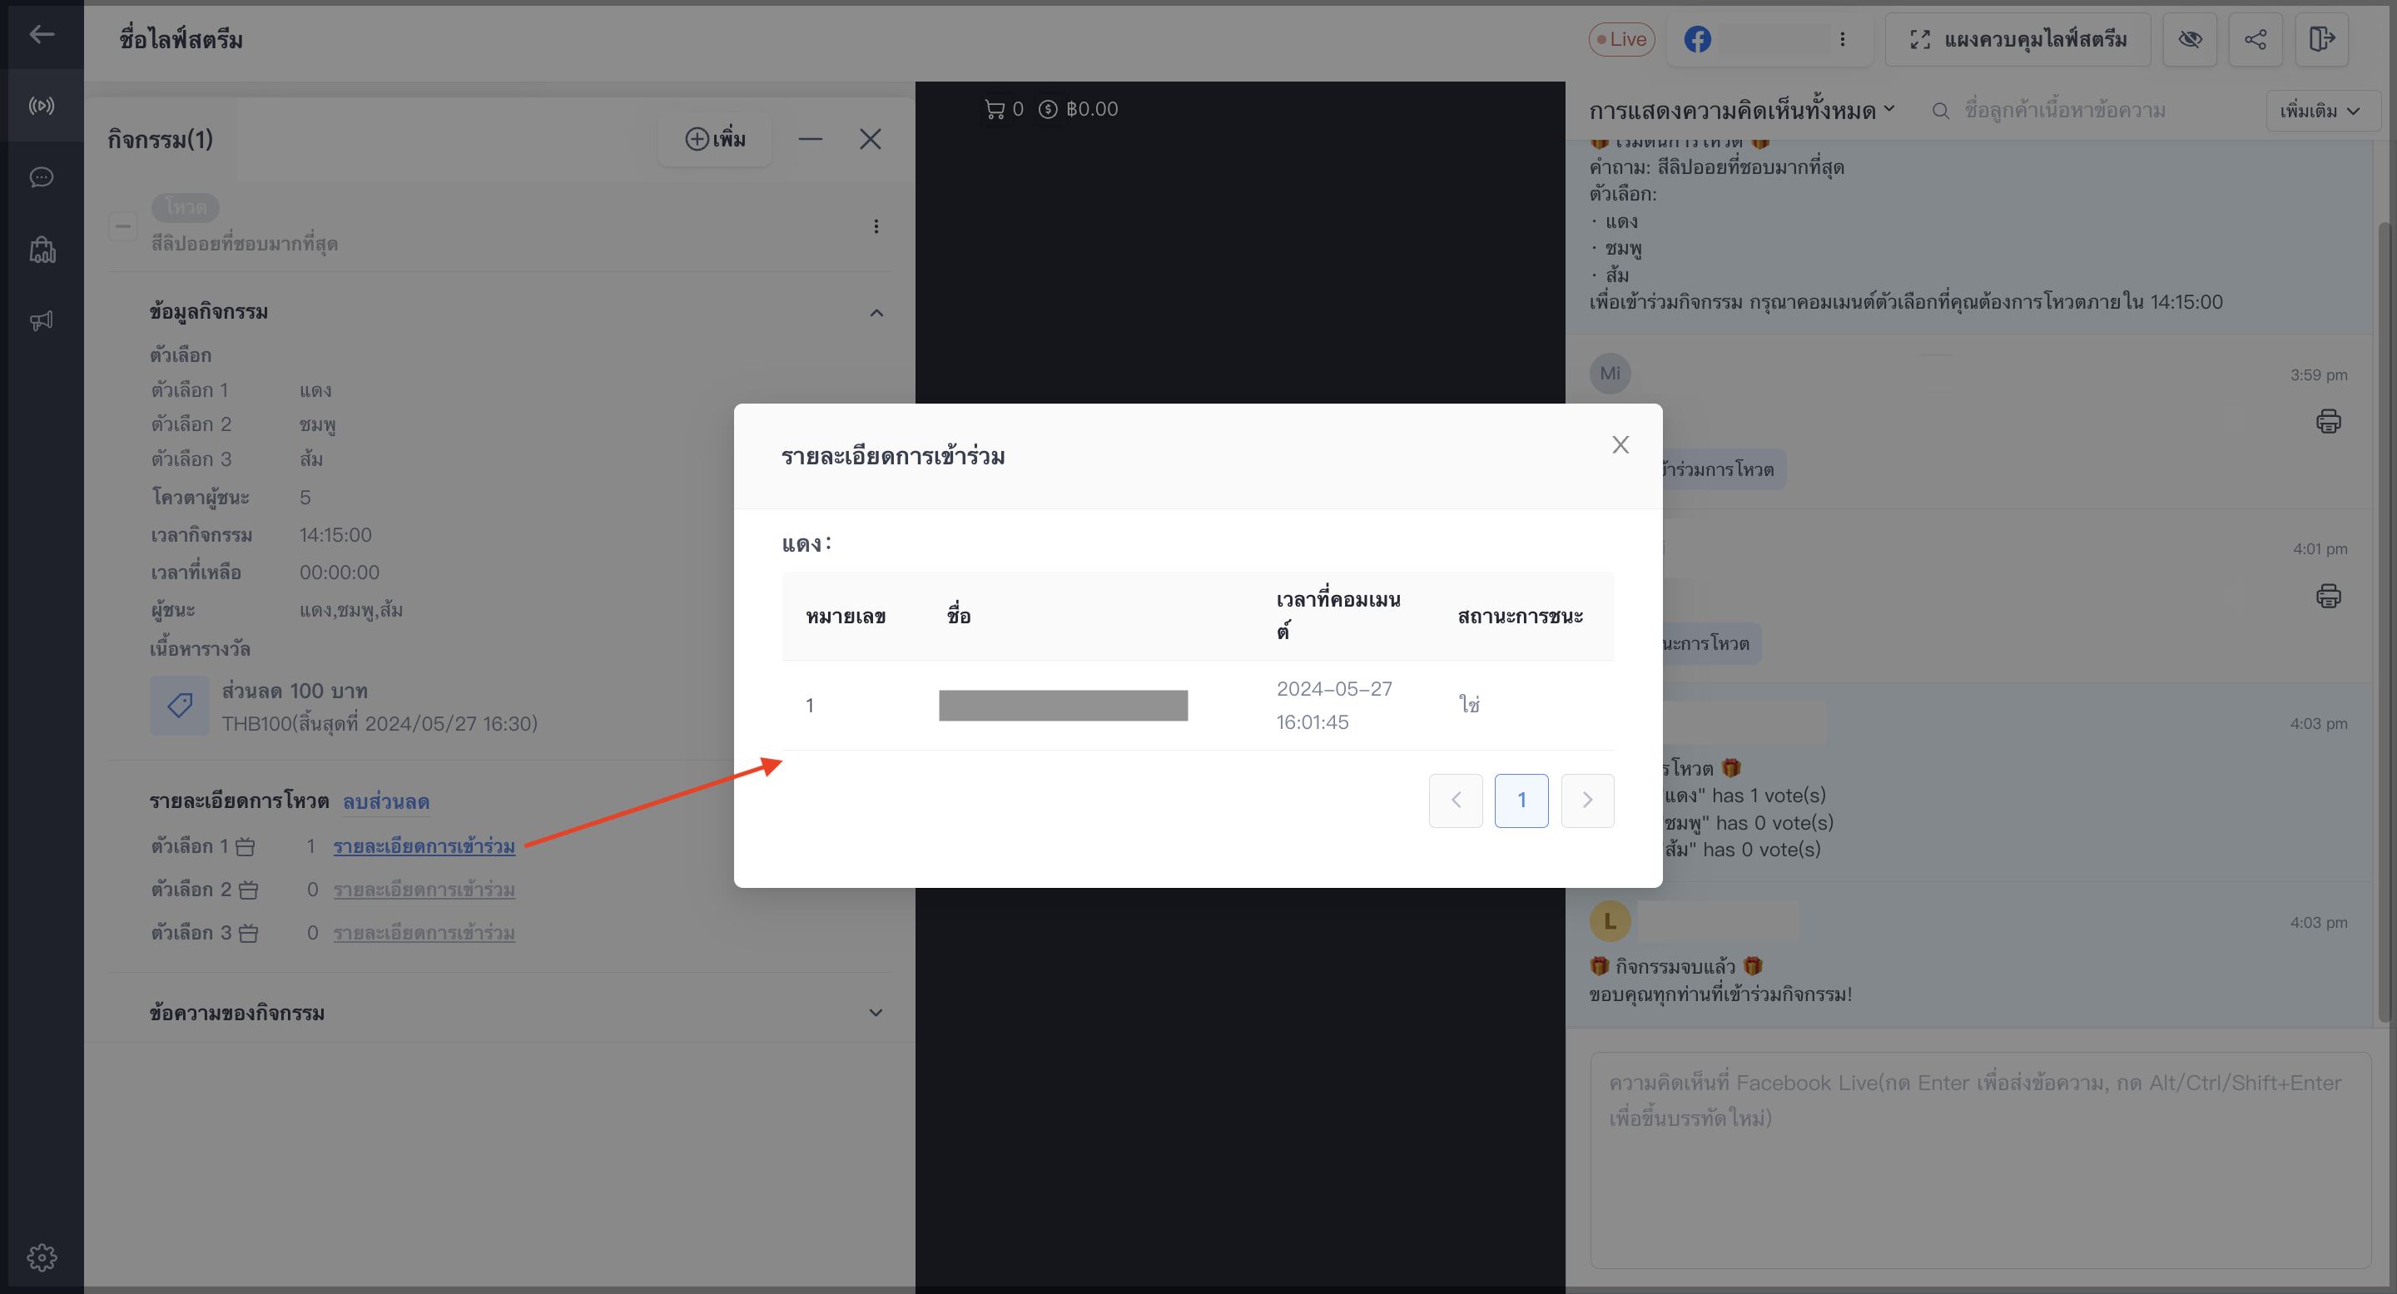Image resolution: width=2397 pixels, height=1294 pixels.
Task: Go back using the top-left arrow
Action: (41, 35)
